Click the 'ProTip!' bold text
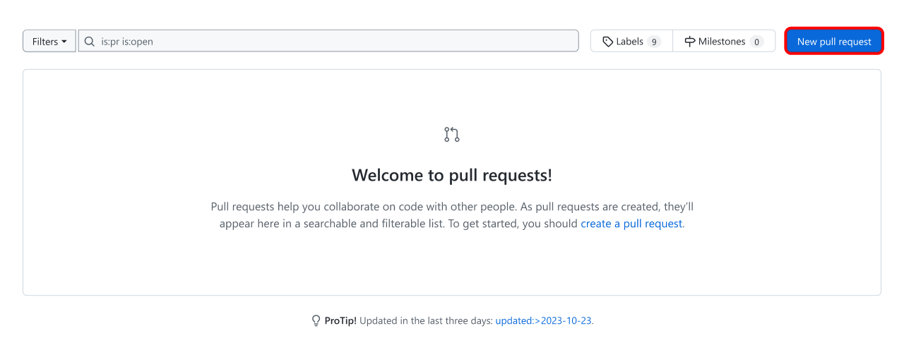 [x=340, y=320]
